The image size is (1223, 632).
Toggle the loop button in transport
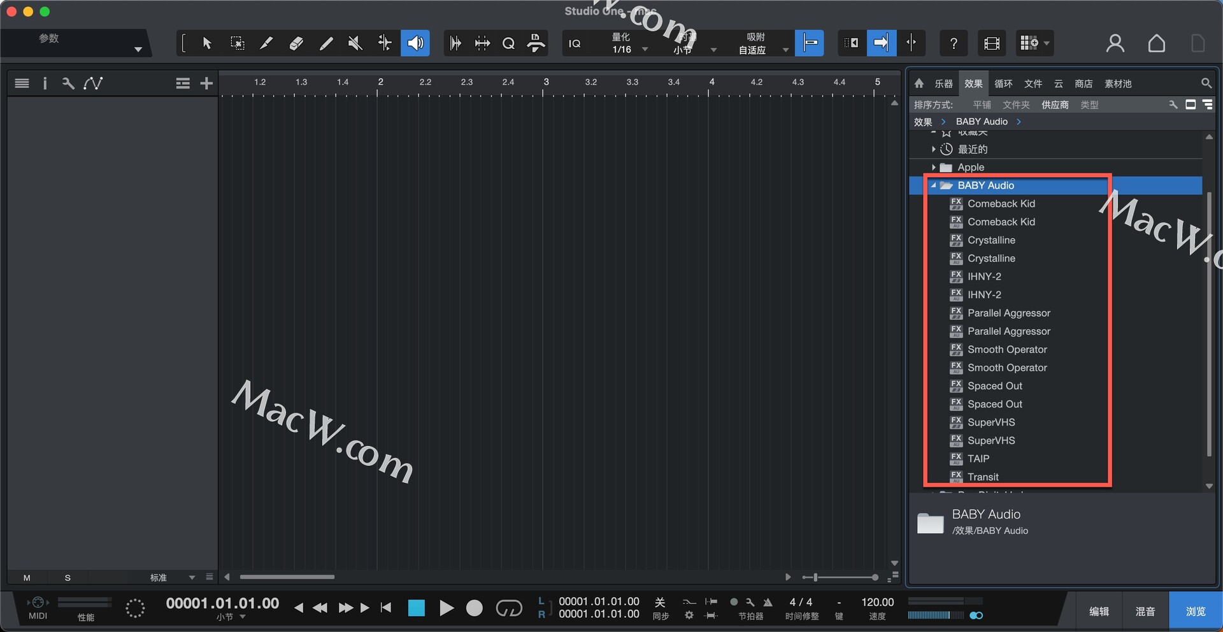(x=509, y=608)
